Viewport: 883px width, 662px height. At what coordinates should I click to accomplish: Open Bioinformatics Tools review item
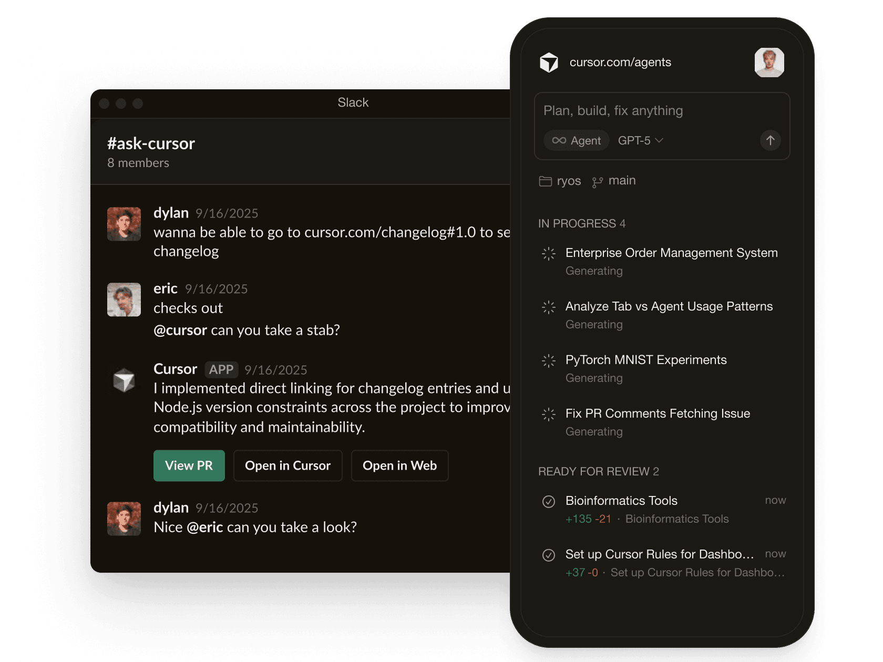click(x=662, y=509)
